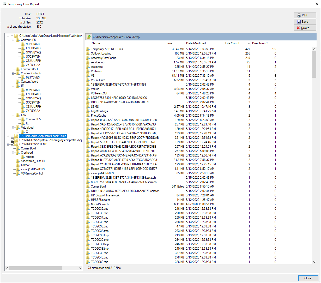Image resolution: width=321 pixels, height=283 pixels.
Task: Click the folder icon of TCD2C80.tmp
Action: [x=88, y=262]
